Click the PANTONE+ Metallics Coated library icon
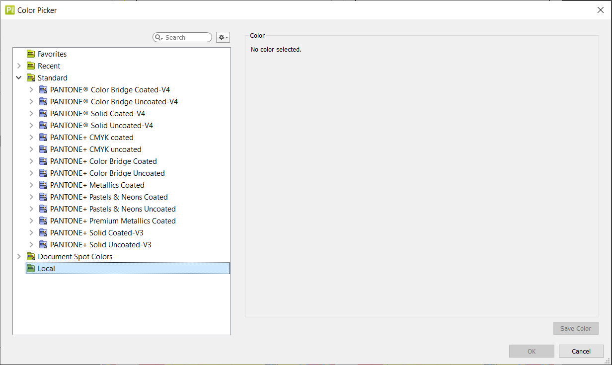 pos(43,185)
